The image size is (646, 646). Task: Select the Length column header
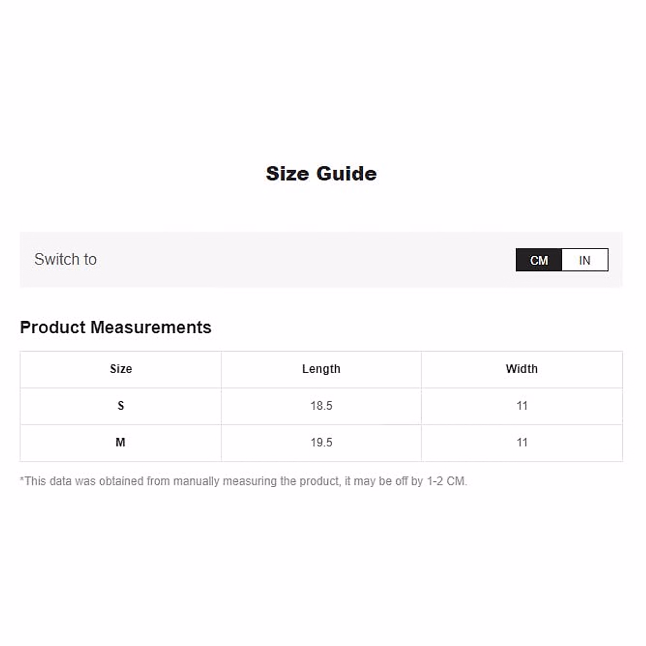[x=321, y=369]
